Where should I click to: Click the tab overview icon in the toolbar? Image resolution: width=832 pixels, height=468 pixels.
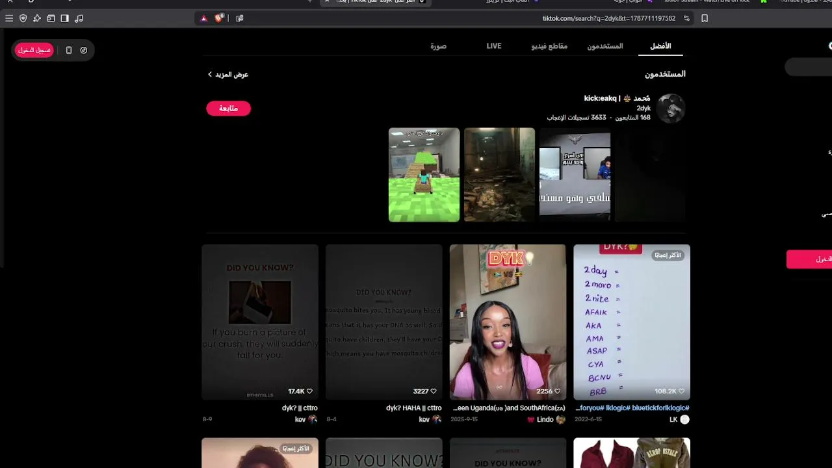coord(51,18)
